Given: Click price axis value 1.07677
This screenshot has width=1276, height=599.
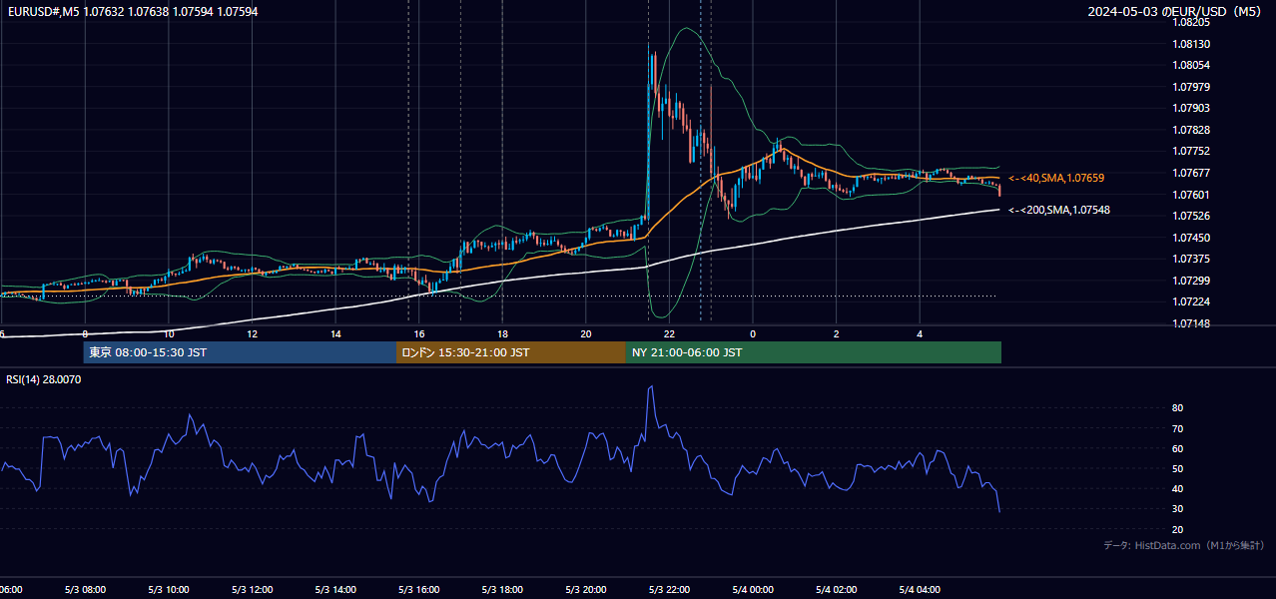Looking at the screenshot, I should coord(1191,173).
